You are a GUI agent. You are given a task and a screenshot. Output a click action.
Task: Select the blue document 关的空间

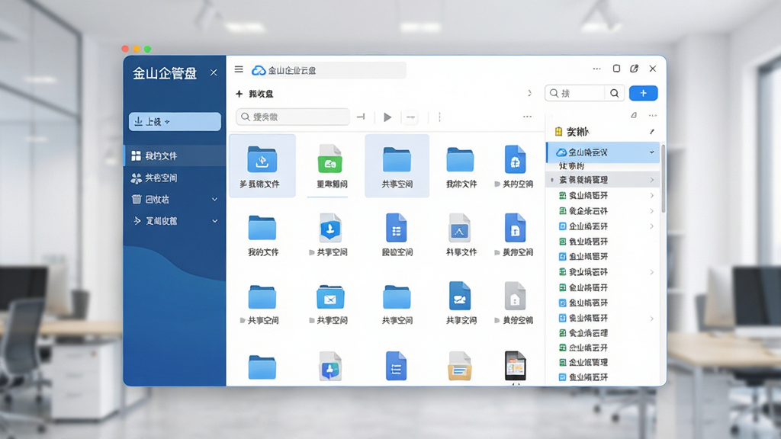click(x=515, y=165)
